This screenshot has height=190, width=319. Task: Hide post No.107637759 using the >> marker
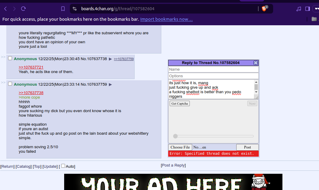click(3, 82)
